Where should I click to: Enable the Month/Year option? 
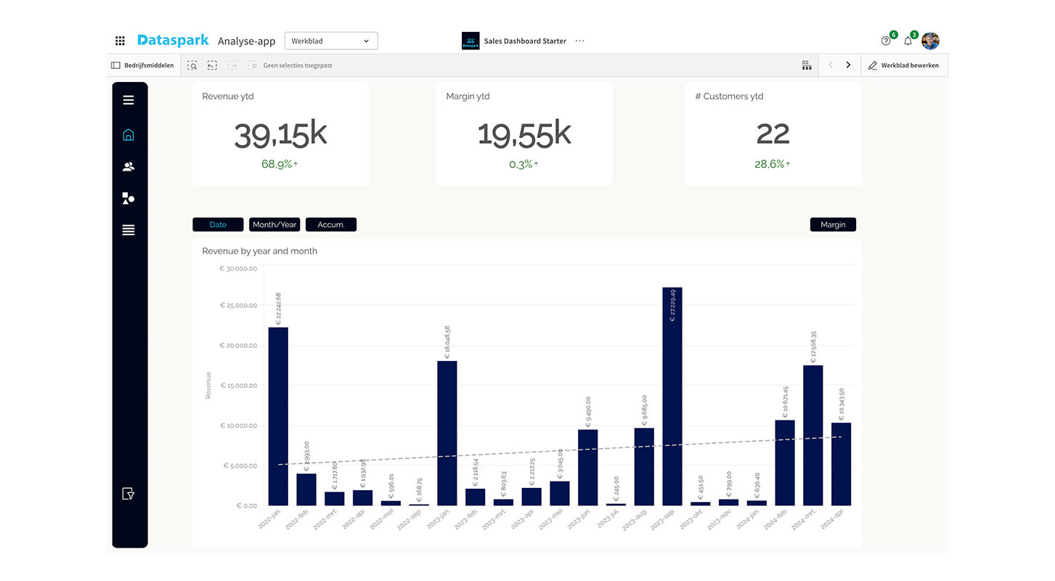click(x=274, y=224)
